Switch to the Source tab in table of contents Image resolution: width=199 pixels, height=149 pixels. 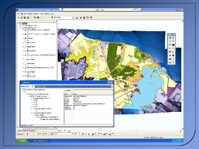pos(25,130)
